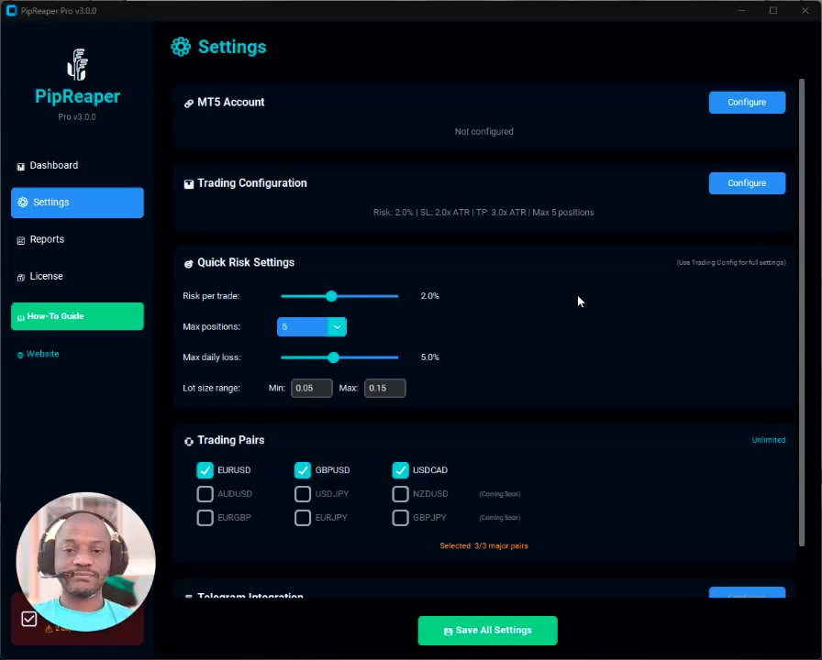Enable the NZDUSD pair checkbox
This screenshot has height=660, width=822.
click(400, 493)
